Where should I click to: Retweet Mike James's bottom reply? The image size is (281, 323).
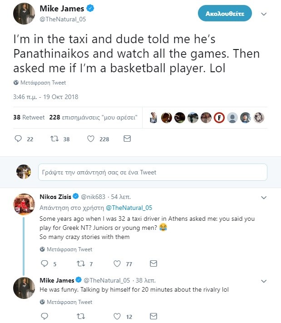[x=81, y=316]
